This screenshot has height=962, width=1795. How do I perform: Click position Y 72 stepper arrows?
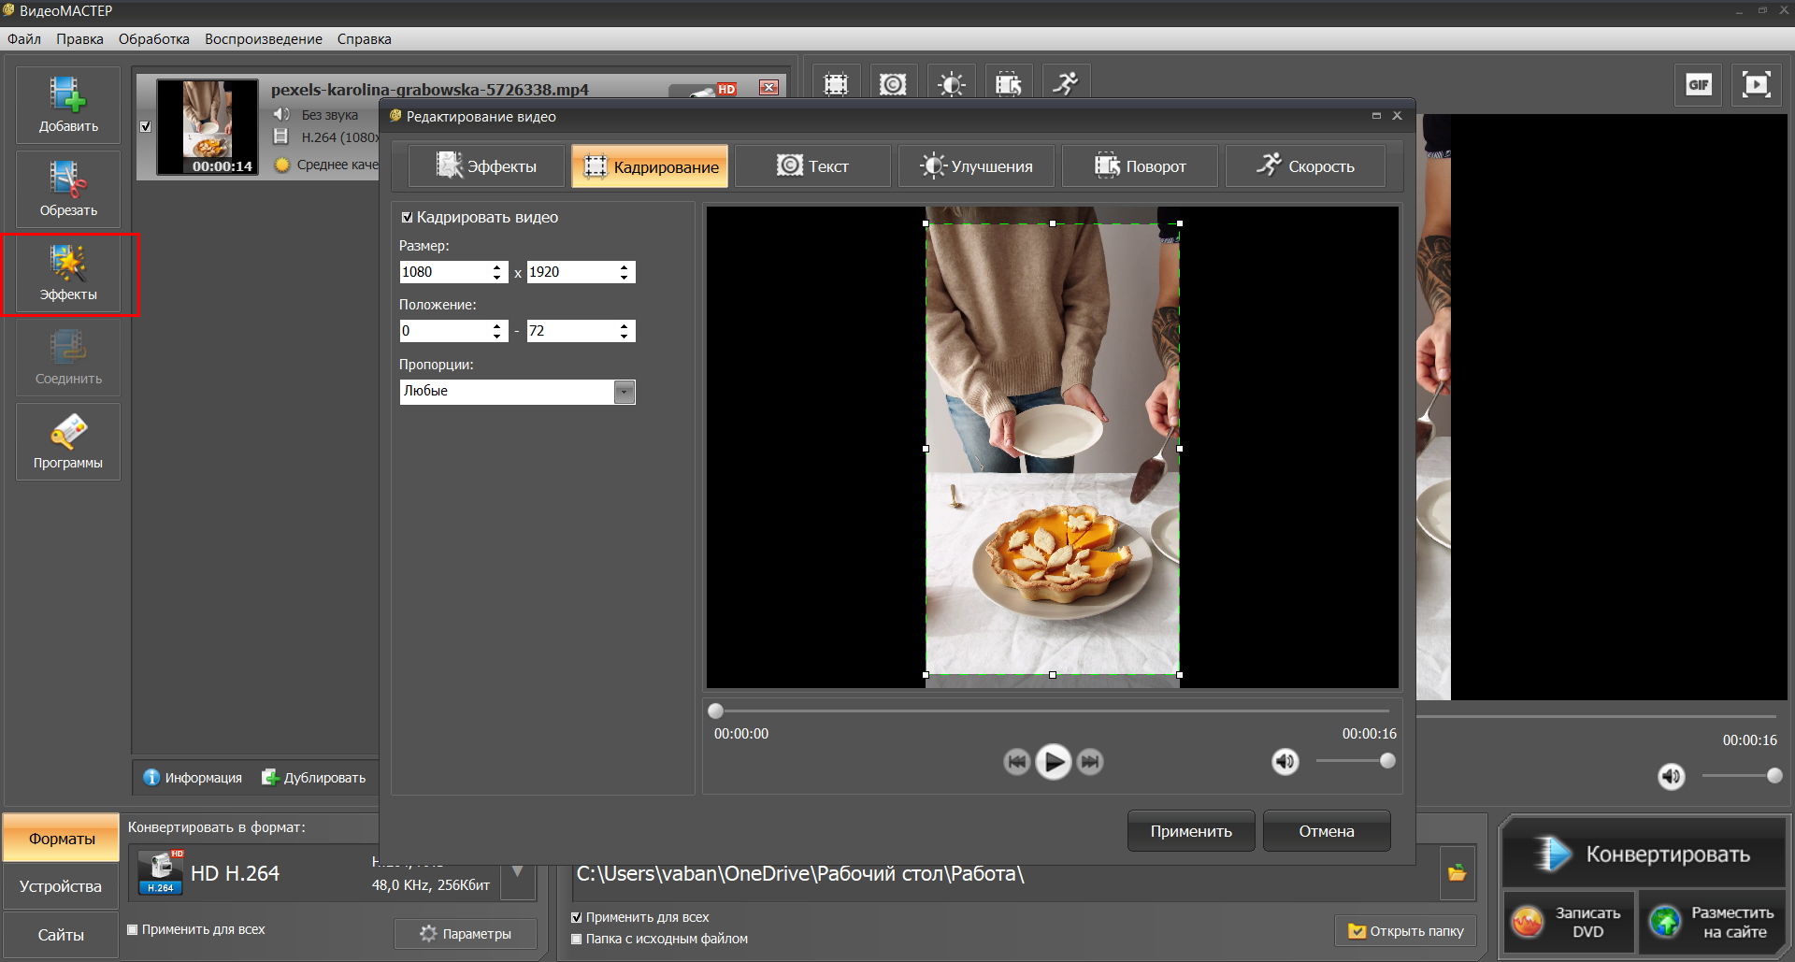625,331
